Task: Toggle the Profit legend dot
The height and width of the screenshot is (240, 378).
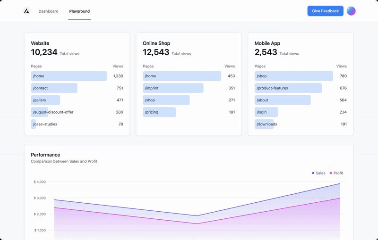Action: 331,173
